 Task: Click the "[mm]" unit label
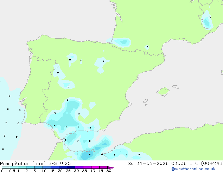tap(39, 164)
